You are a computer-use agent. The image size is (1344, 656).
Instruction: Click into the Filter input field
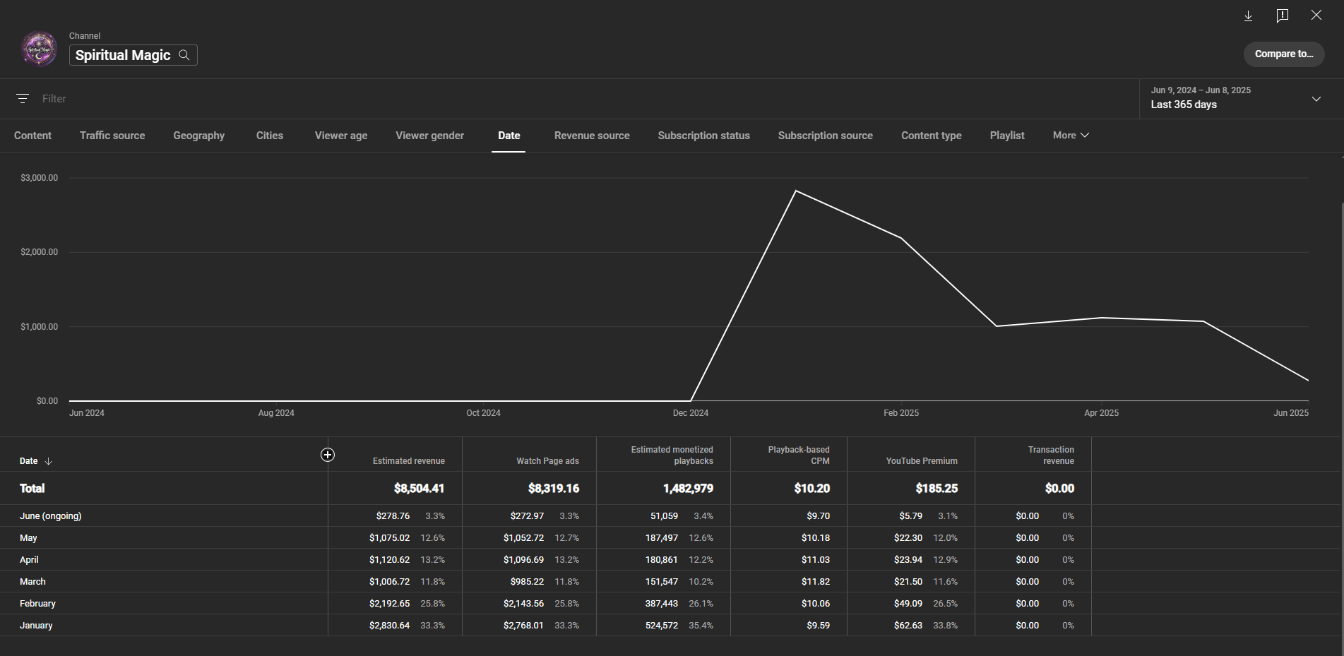point(586,99)
